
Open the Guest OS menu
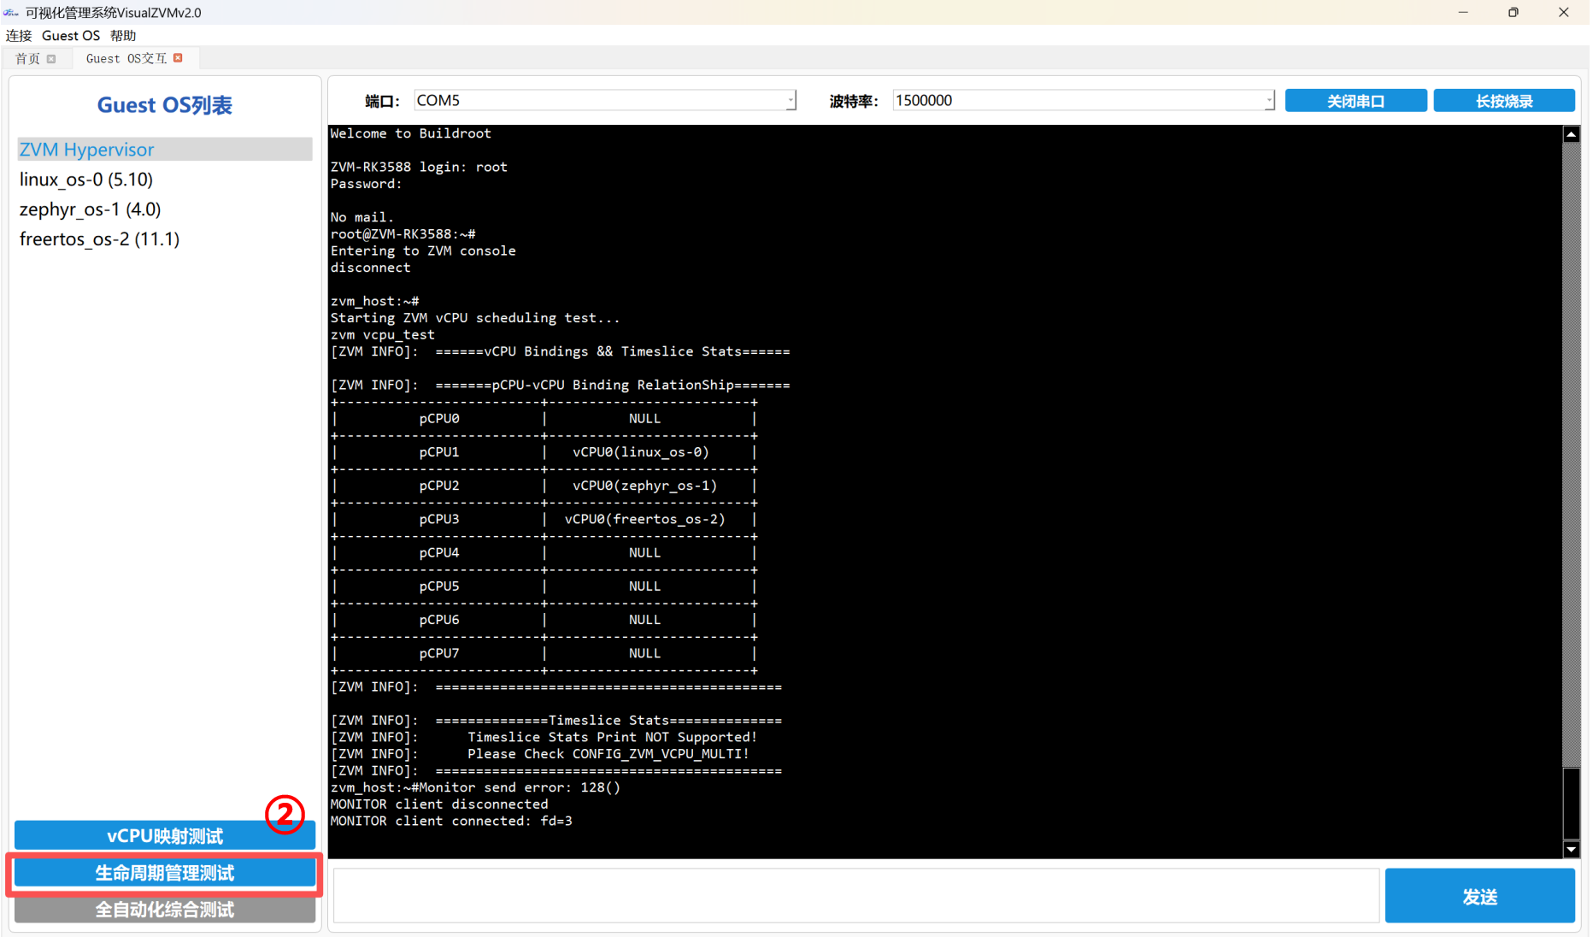click(71, 36)
